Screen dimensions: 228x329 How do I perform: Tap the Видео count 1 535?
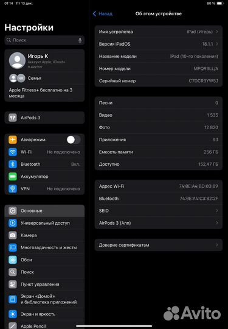[x=213, y=115]
